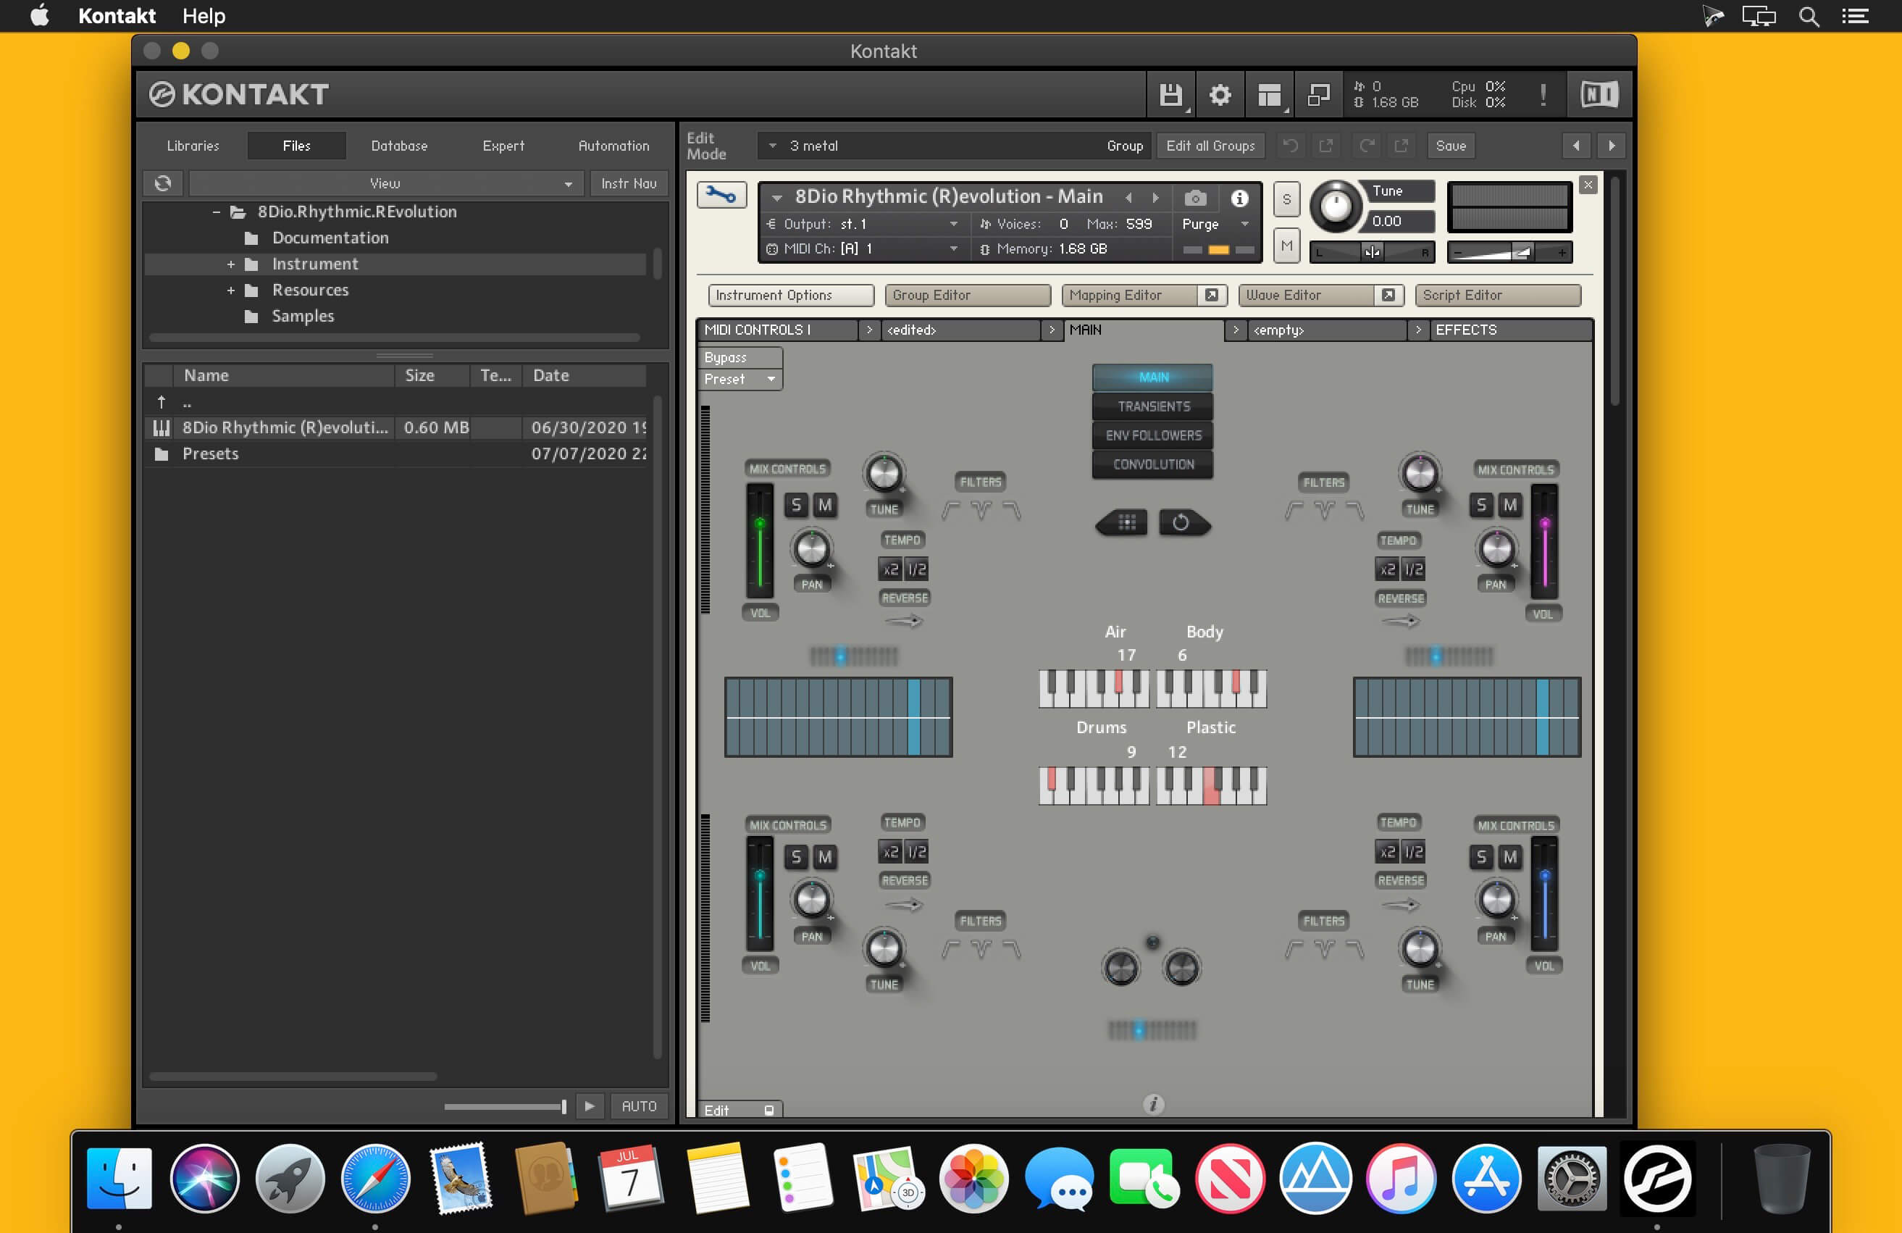
Task: Click the wrench edit mode icon
Action: [721, 195]
